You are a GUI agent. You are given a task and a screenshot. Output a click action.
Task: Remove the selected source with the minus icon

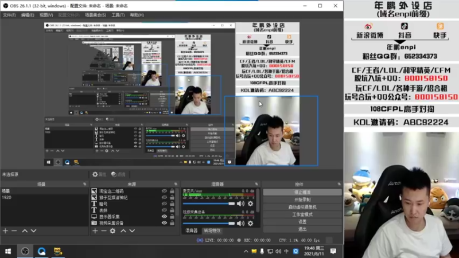click(x=104, y=231)
